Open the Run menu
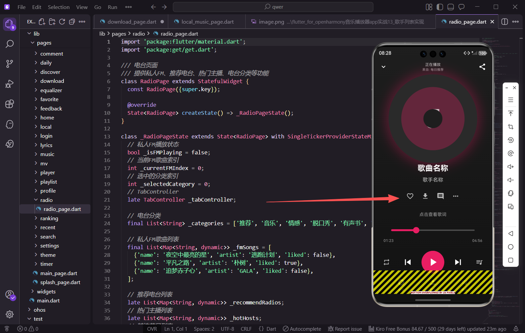 click(112, 7)
